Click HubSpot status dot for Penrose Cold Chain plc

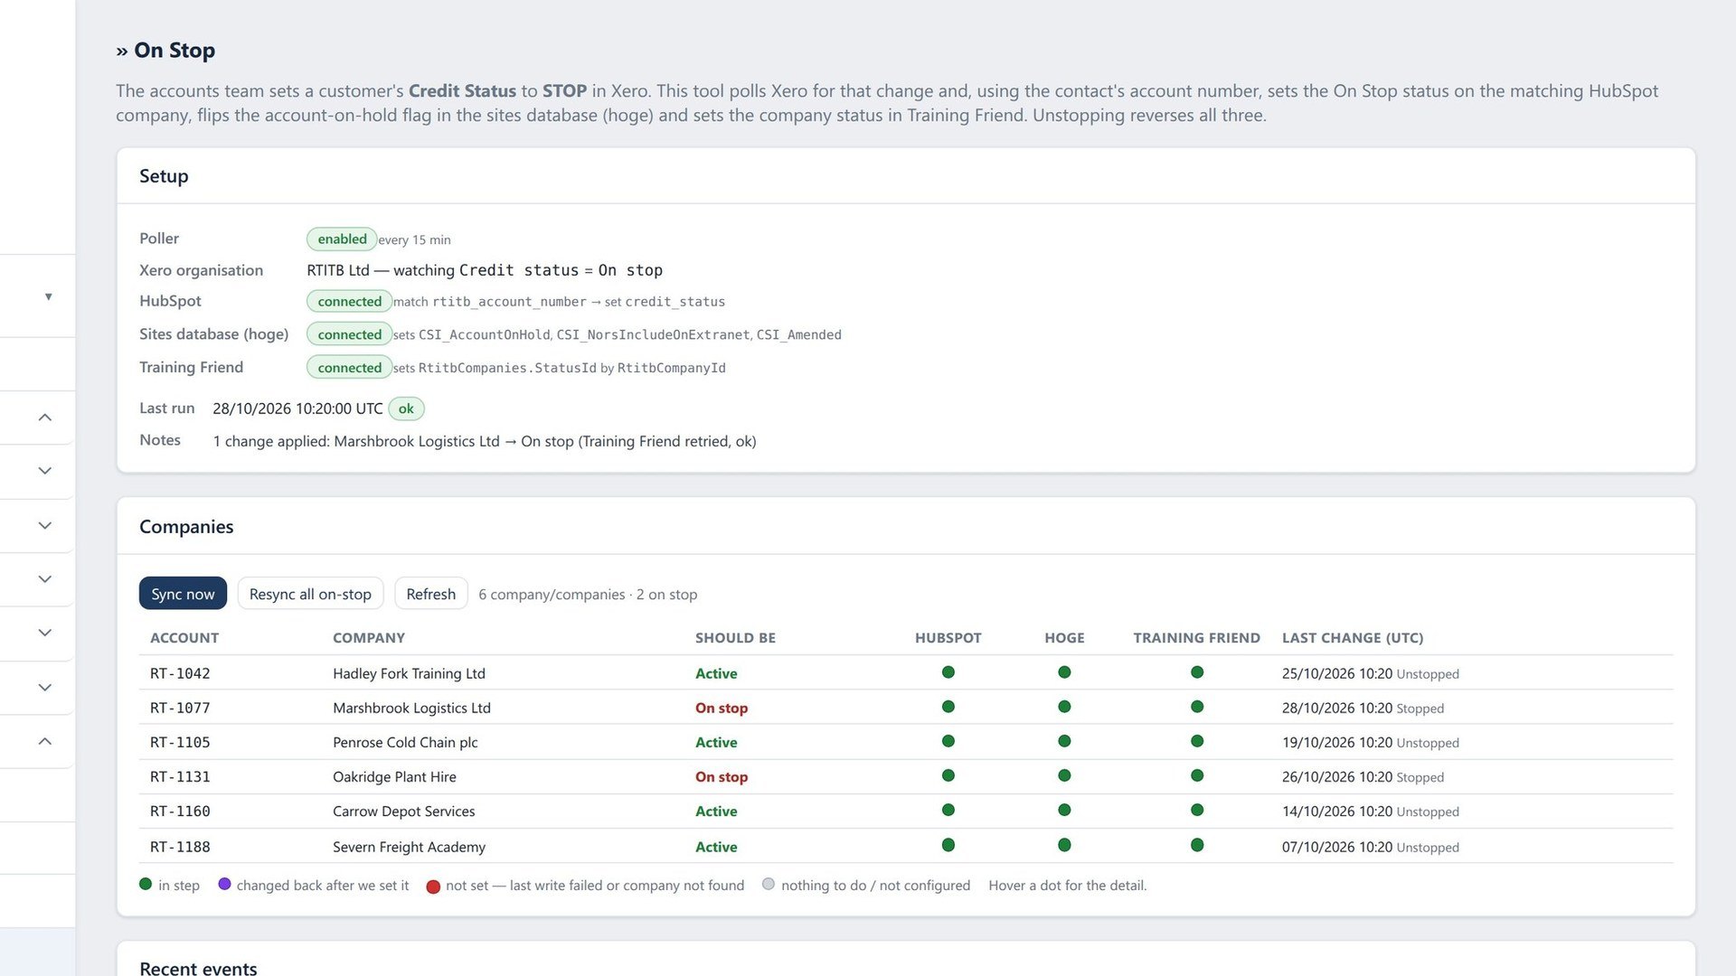(948, 741)
